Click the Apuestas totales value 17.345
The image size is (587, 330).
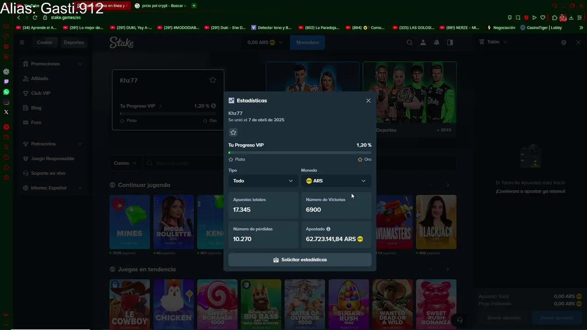[242, 209]
